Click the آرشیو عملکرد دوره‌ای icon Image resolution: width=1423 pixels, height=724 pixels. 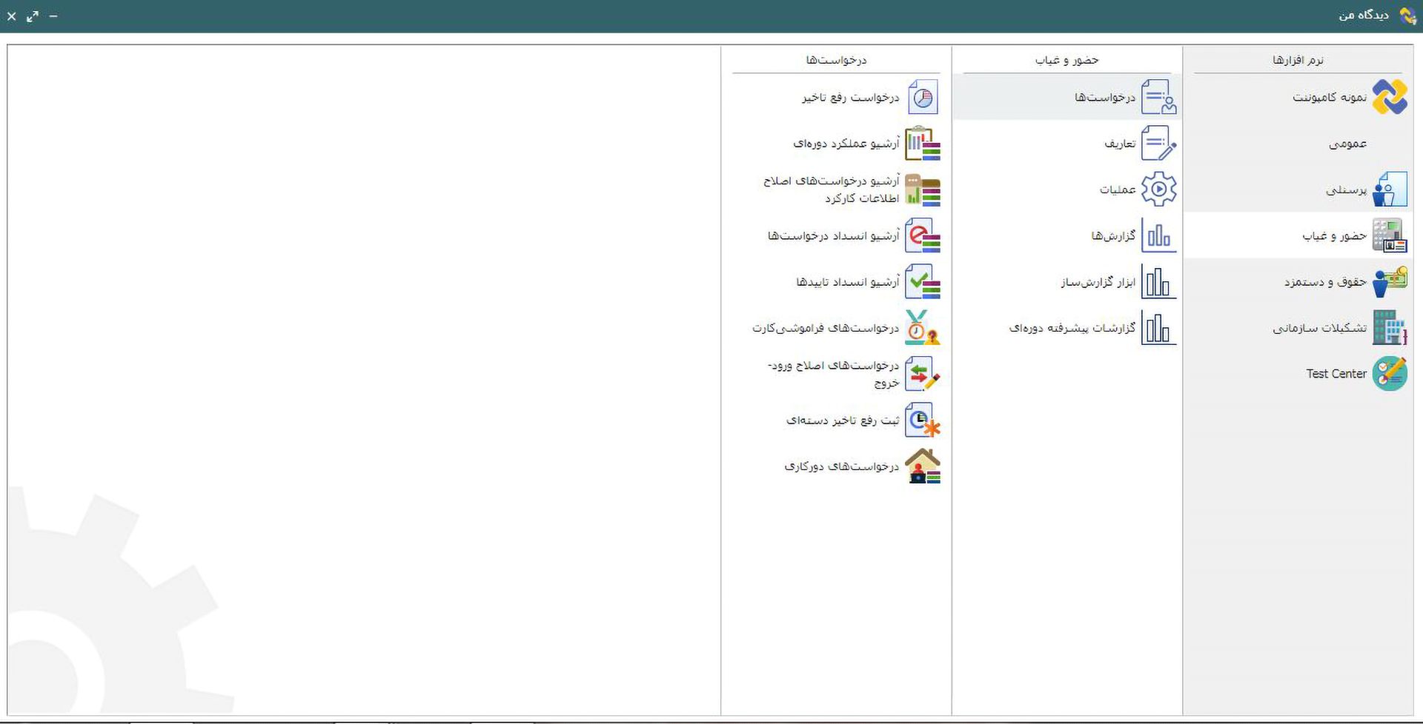click(922, 144)
